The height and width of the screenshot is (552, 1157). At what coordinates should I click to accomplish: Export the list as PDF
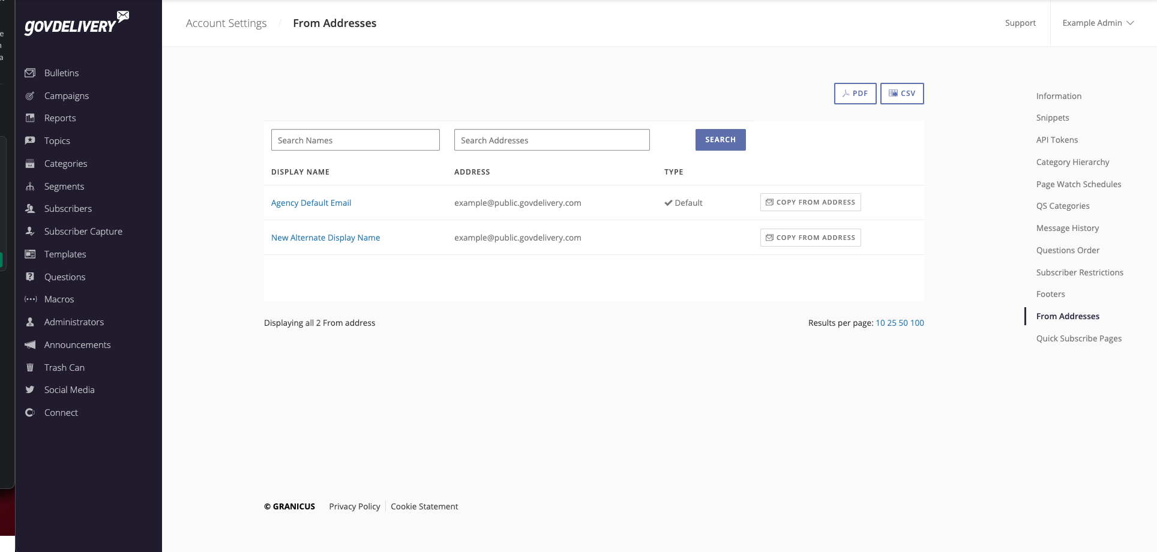855,93
